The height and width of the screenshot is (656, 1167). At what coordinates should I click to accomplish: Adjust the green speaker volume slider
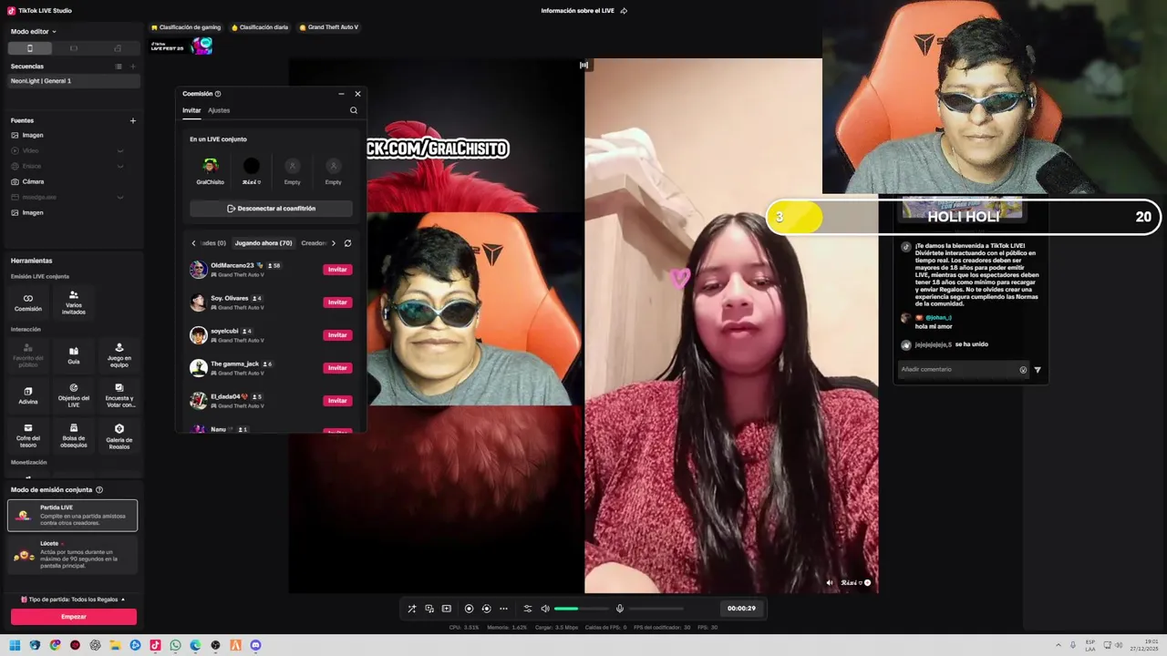click(581, 609)
